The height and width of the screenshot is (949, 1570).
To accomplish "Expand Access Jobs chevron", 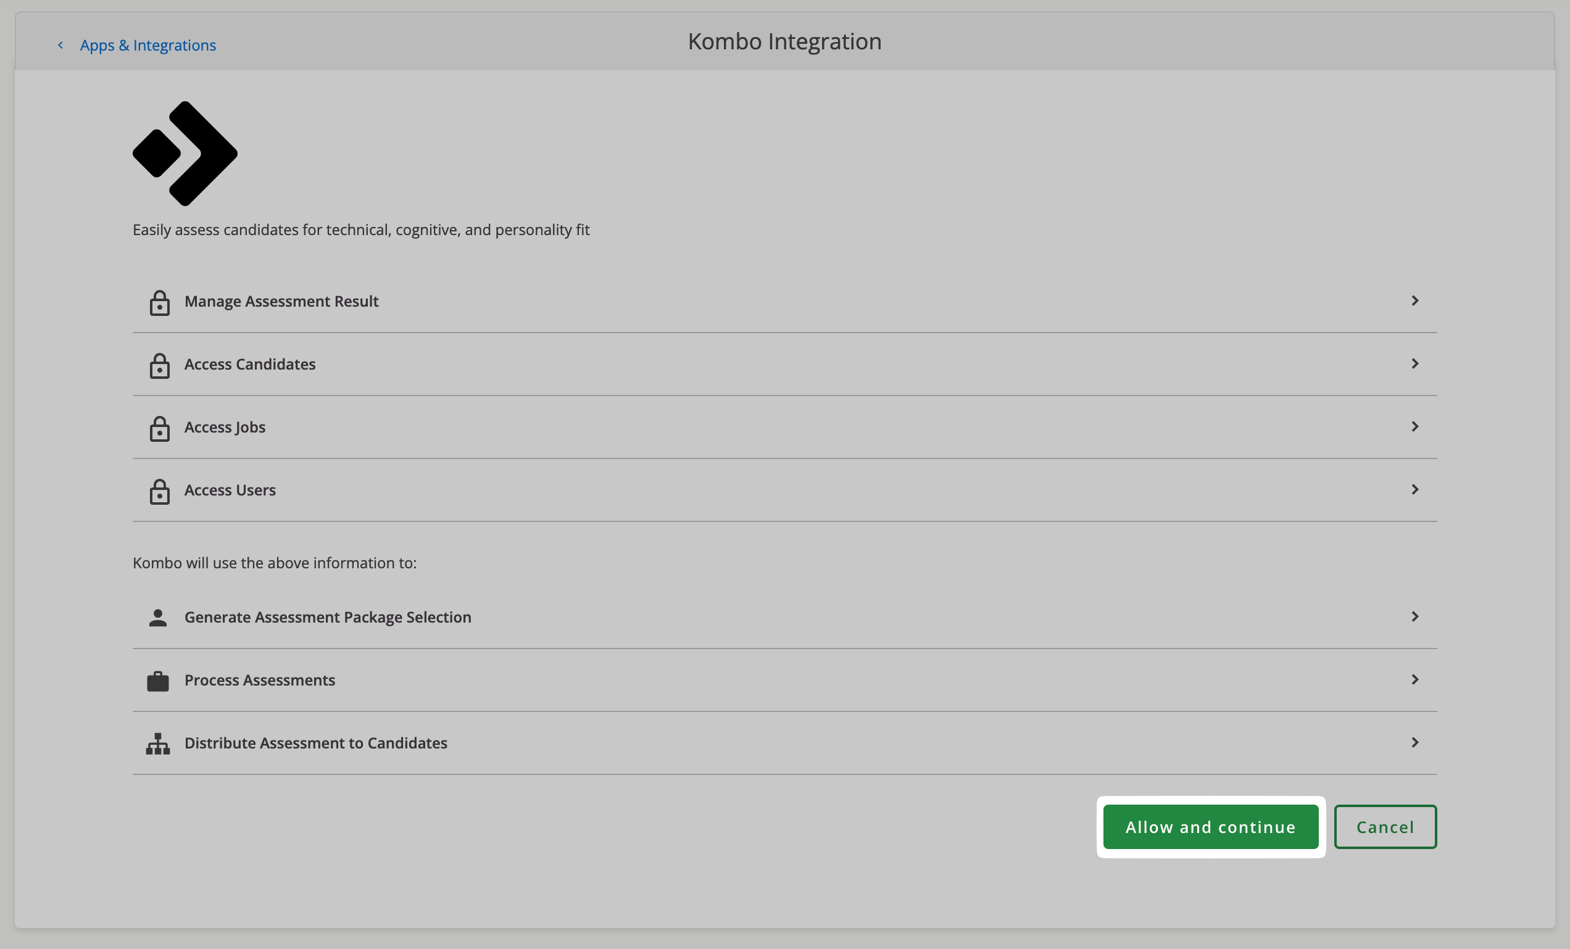I will point(1414,427).
